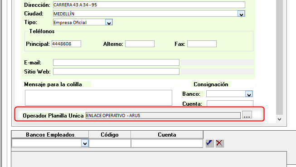The height and width of the screenshot is (167, 296).
Task: Open the Tipo Empresa Oficial dropdown
Action: (109, 23)
